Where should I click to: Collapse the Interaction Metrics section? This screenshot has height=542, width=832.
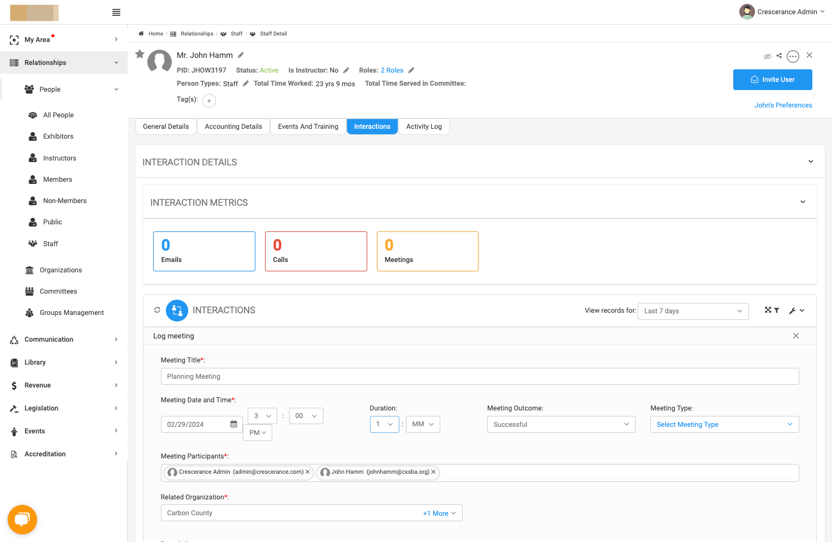[803, 202]
